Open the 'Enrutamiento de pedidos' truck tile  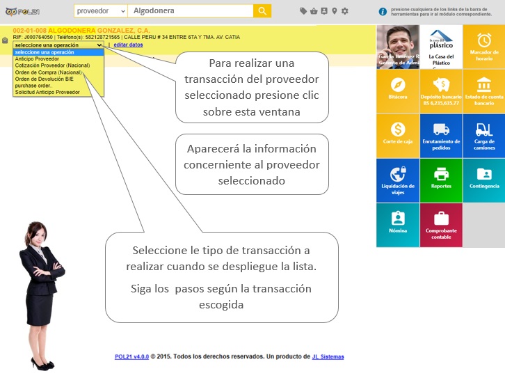click(441, 136)
